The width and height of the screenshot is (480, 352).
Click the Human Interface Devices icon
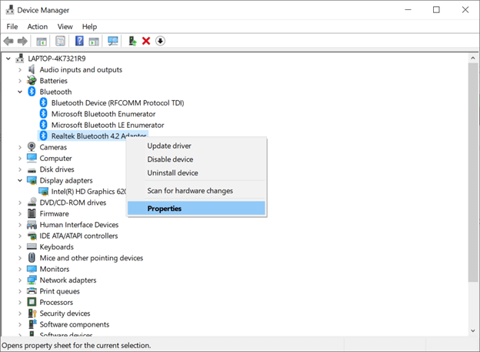click(x=32, y=225)
